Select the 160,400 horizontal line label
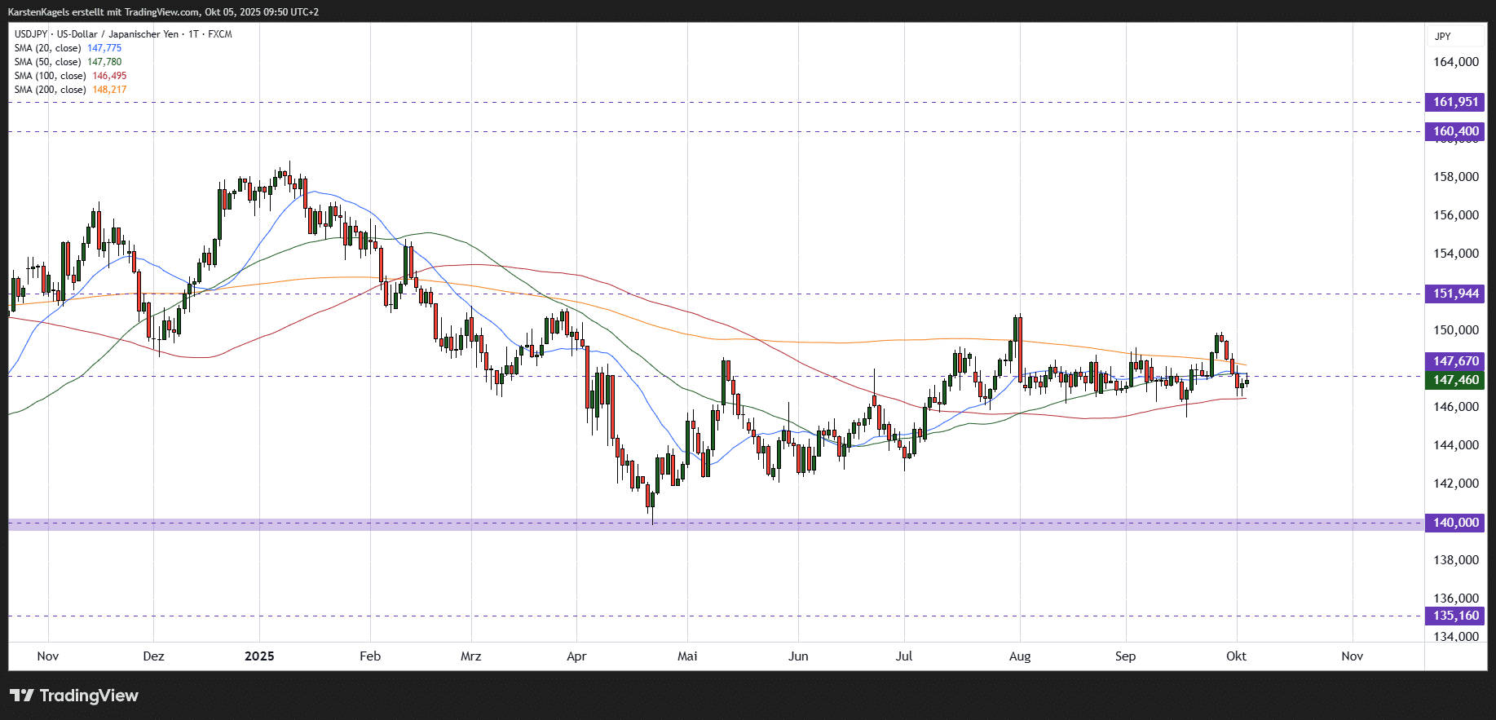The image size is (1496, 720). 1455,131
